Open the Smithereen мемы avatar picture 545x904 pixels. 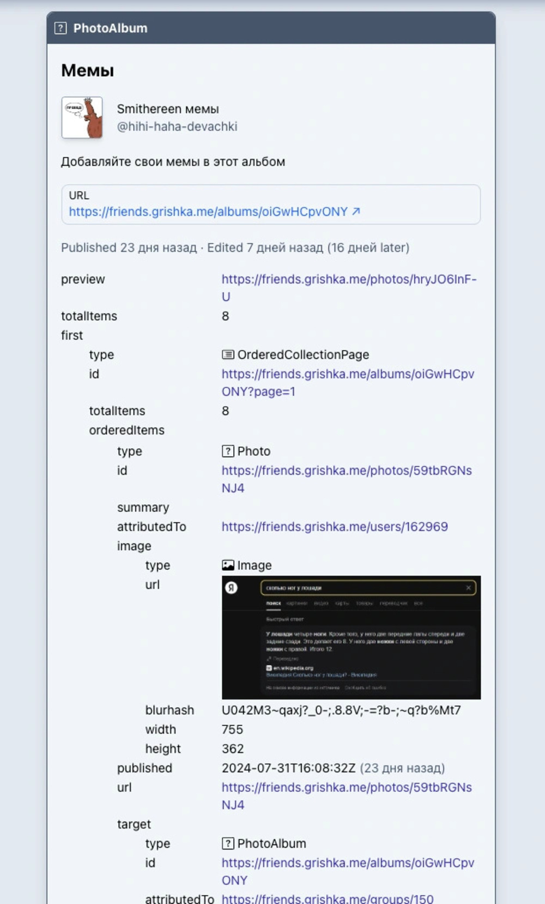click(x=82, y=118)
